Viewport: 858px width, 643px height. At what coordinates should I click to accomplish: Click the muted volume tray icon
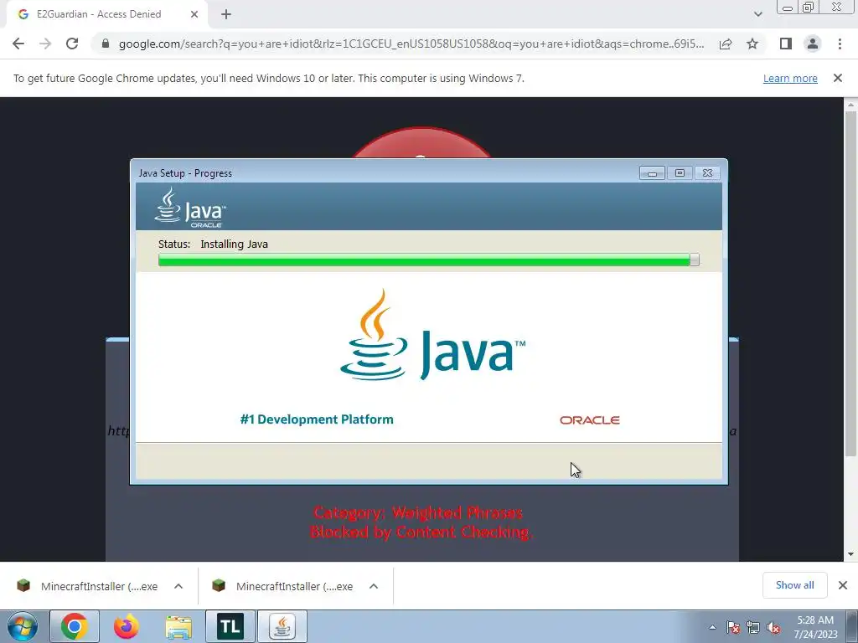[773, 627]
